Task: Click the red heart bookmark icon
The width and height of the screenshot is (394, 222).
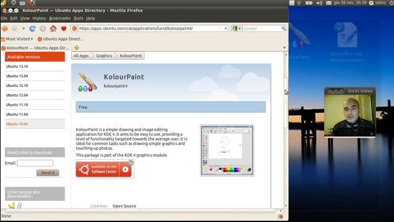Action: coord(63,29)
